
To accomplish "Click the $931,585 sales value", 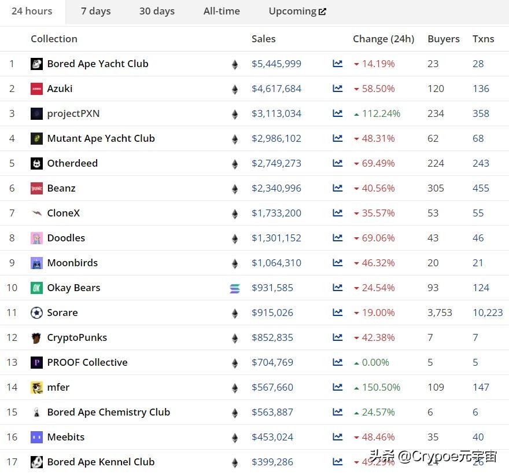I will [272, 288].
